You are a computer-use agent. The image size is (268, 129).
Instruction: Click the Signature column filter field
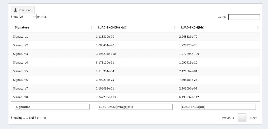[x=52, y=107]
